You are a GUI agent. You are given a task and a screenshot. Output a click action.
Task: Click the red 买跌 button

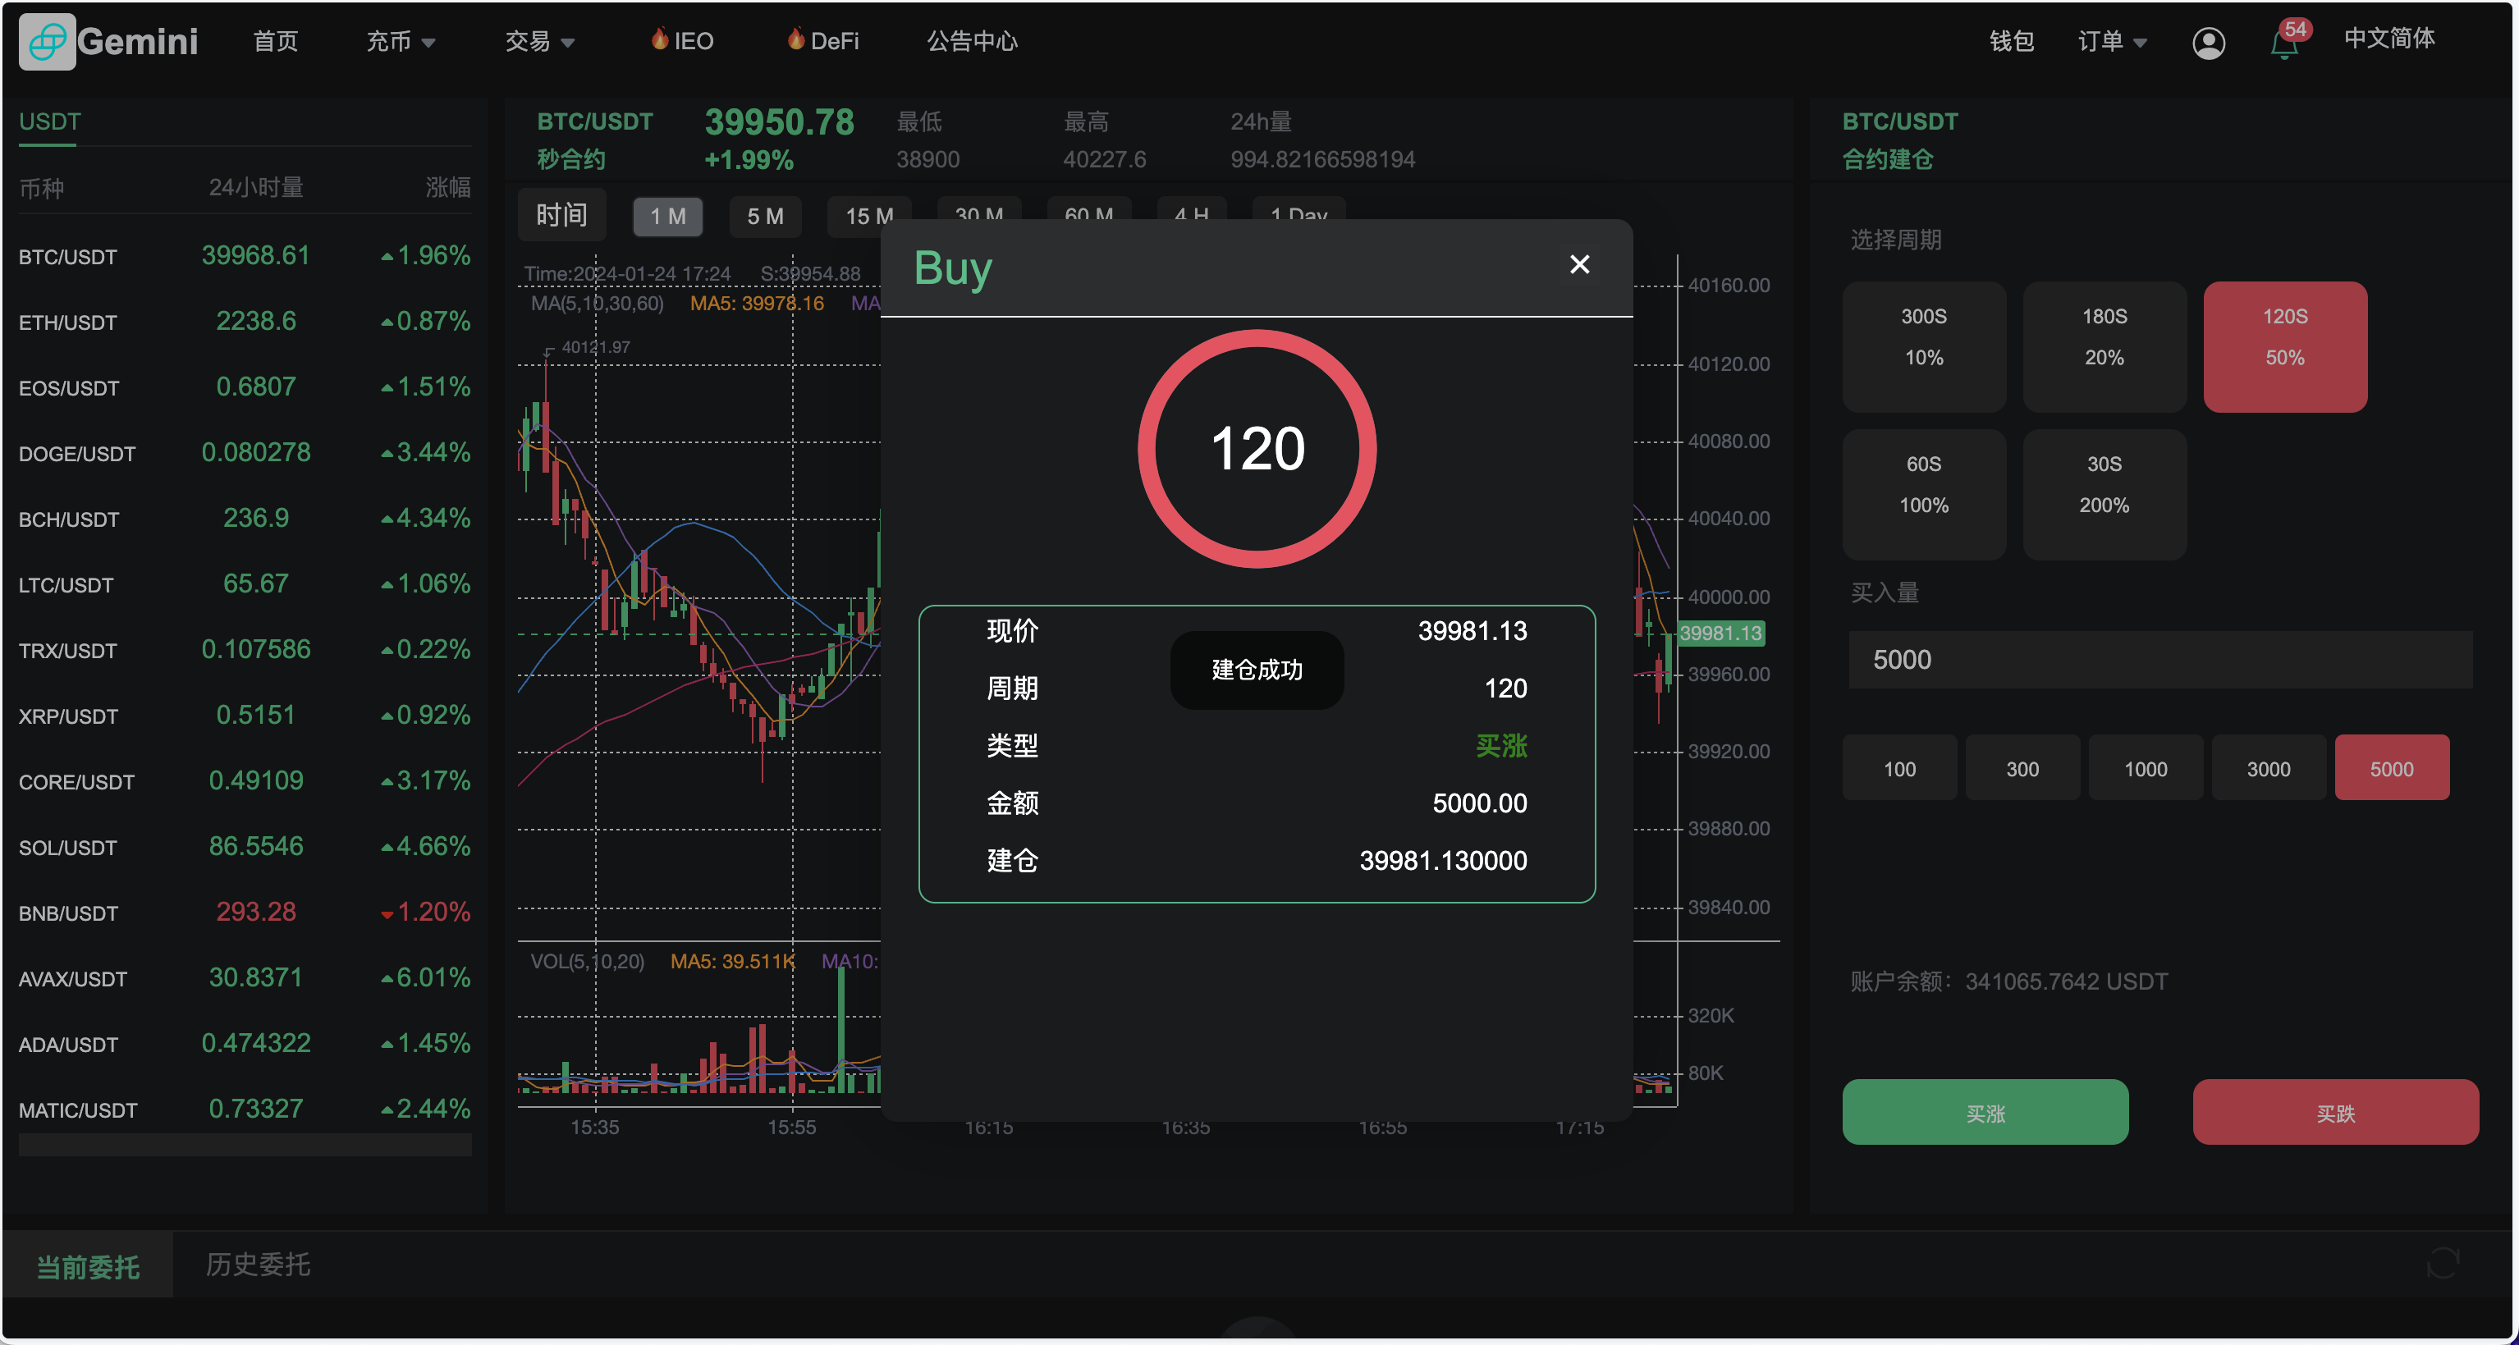tap(2335, 1113)
